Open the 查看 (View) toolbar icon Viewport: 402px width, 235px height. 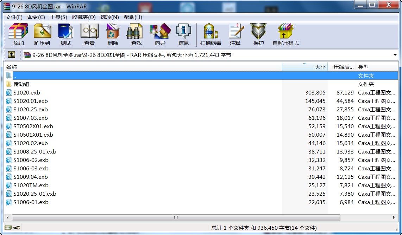point(89,34)
